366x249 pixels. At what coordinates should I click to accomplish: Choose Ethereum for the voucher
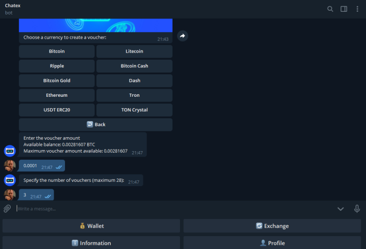[57, 95]
